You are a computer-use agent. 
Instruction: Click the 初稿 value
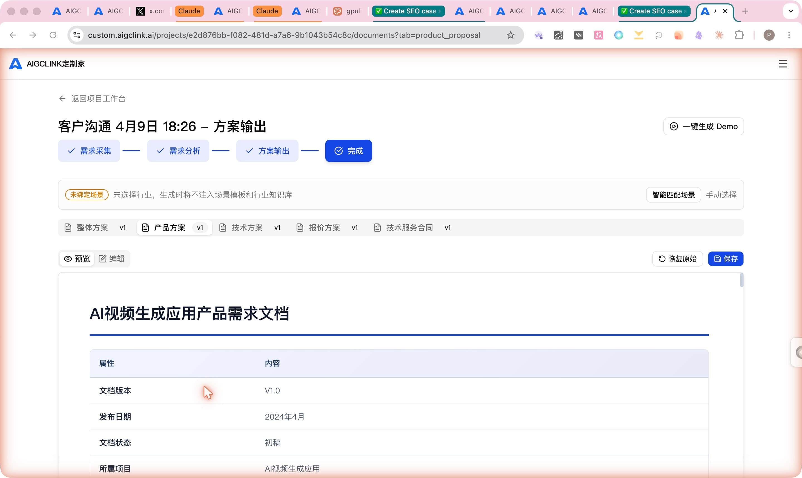pos(273,443)
